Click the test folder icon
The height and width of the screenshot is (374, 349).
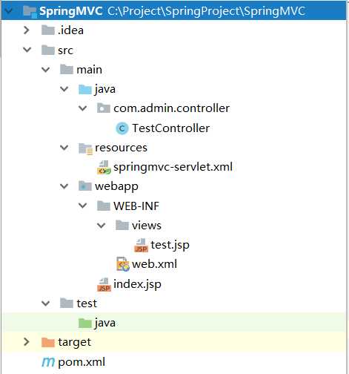pyautogui.click(x=67, y=304)
